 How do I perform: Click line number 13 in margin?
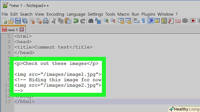point(7,101)
